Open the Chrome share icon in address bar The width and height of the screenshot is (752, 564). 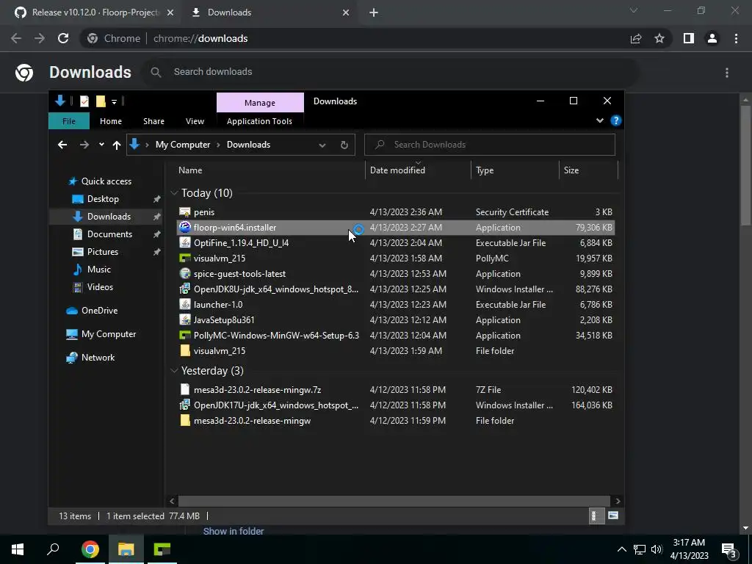pos(636,38)
